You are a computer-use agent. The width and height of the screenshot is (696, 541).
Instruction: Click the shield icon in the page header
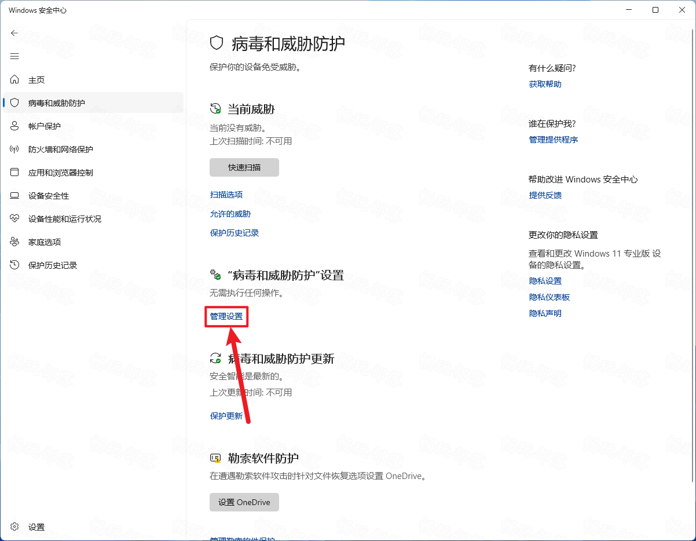(217, 43)
